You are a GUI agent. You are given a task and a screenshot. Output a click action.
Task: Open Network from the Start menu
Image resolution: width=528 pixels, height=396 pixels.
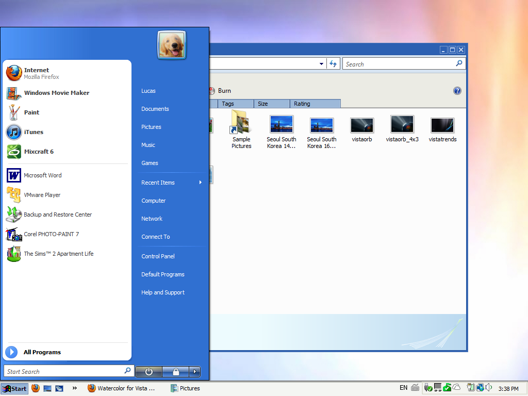152,219
